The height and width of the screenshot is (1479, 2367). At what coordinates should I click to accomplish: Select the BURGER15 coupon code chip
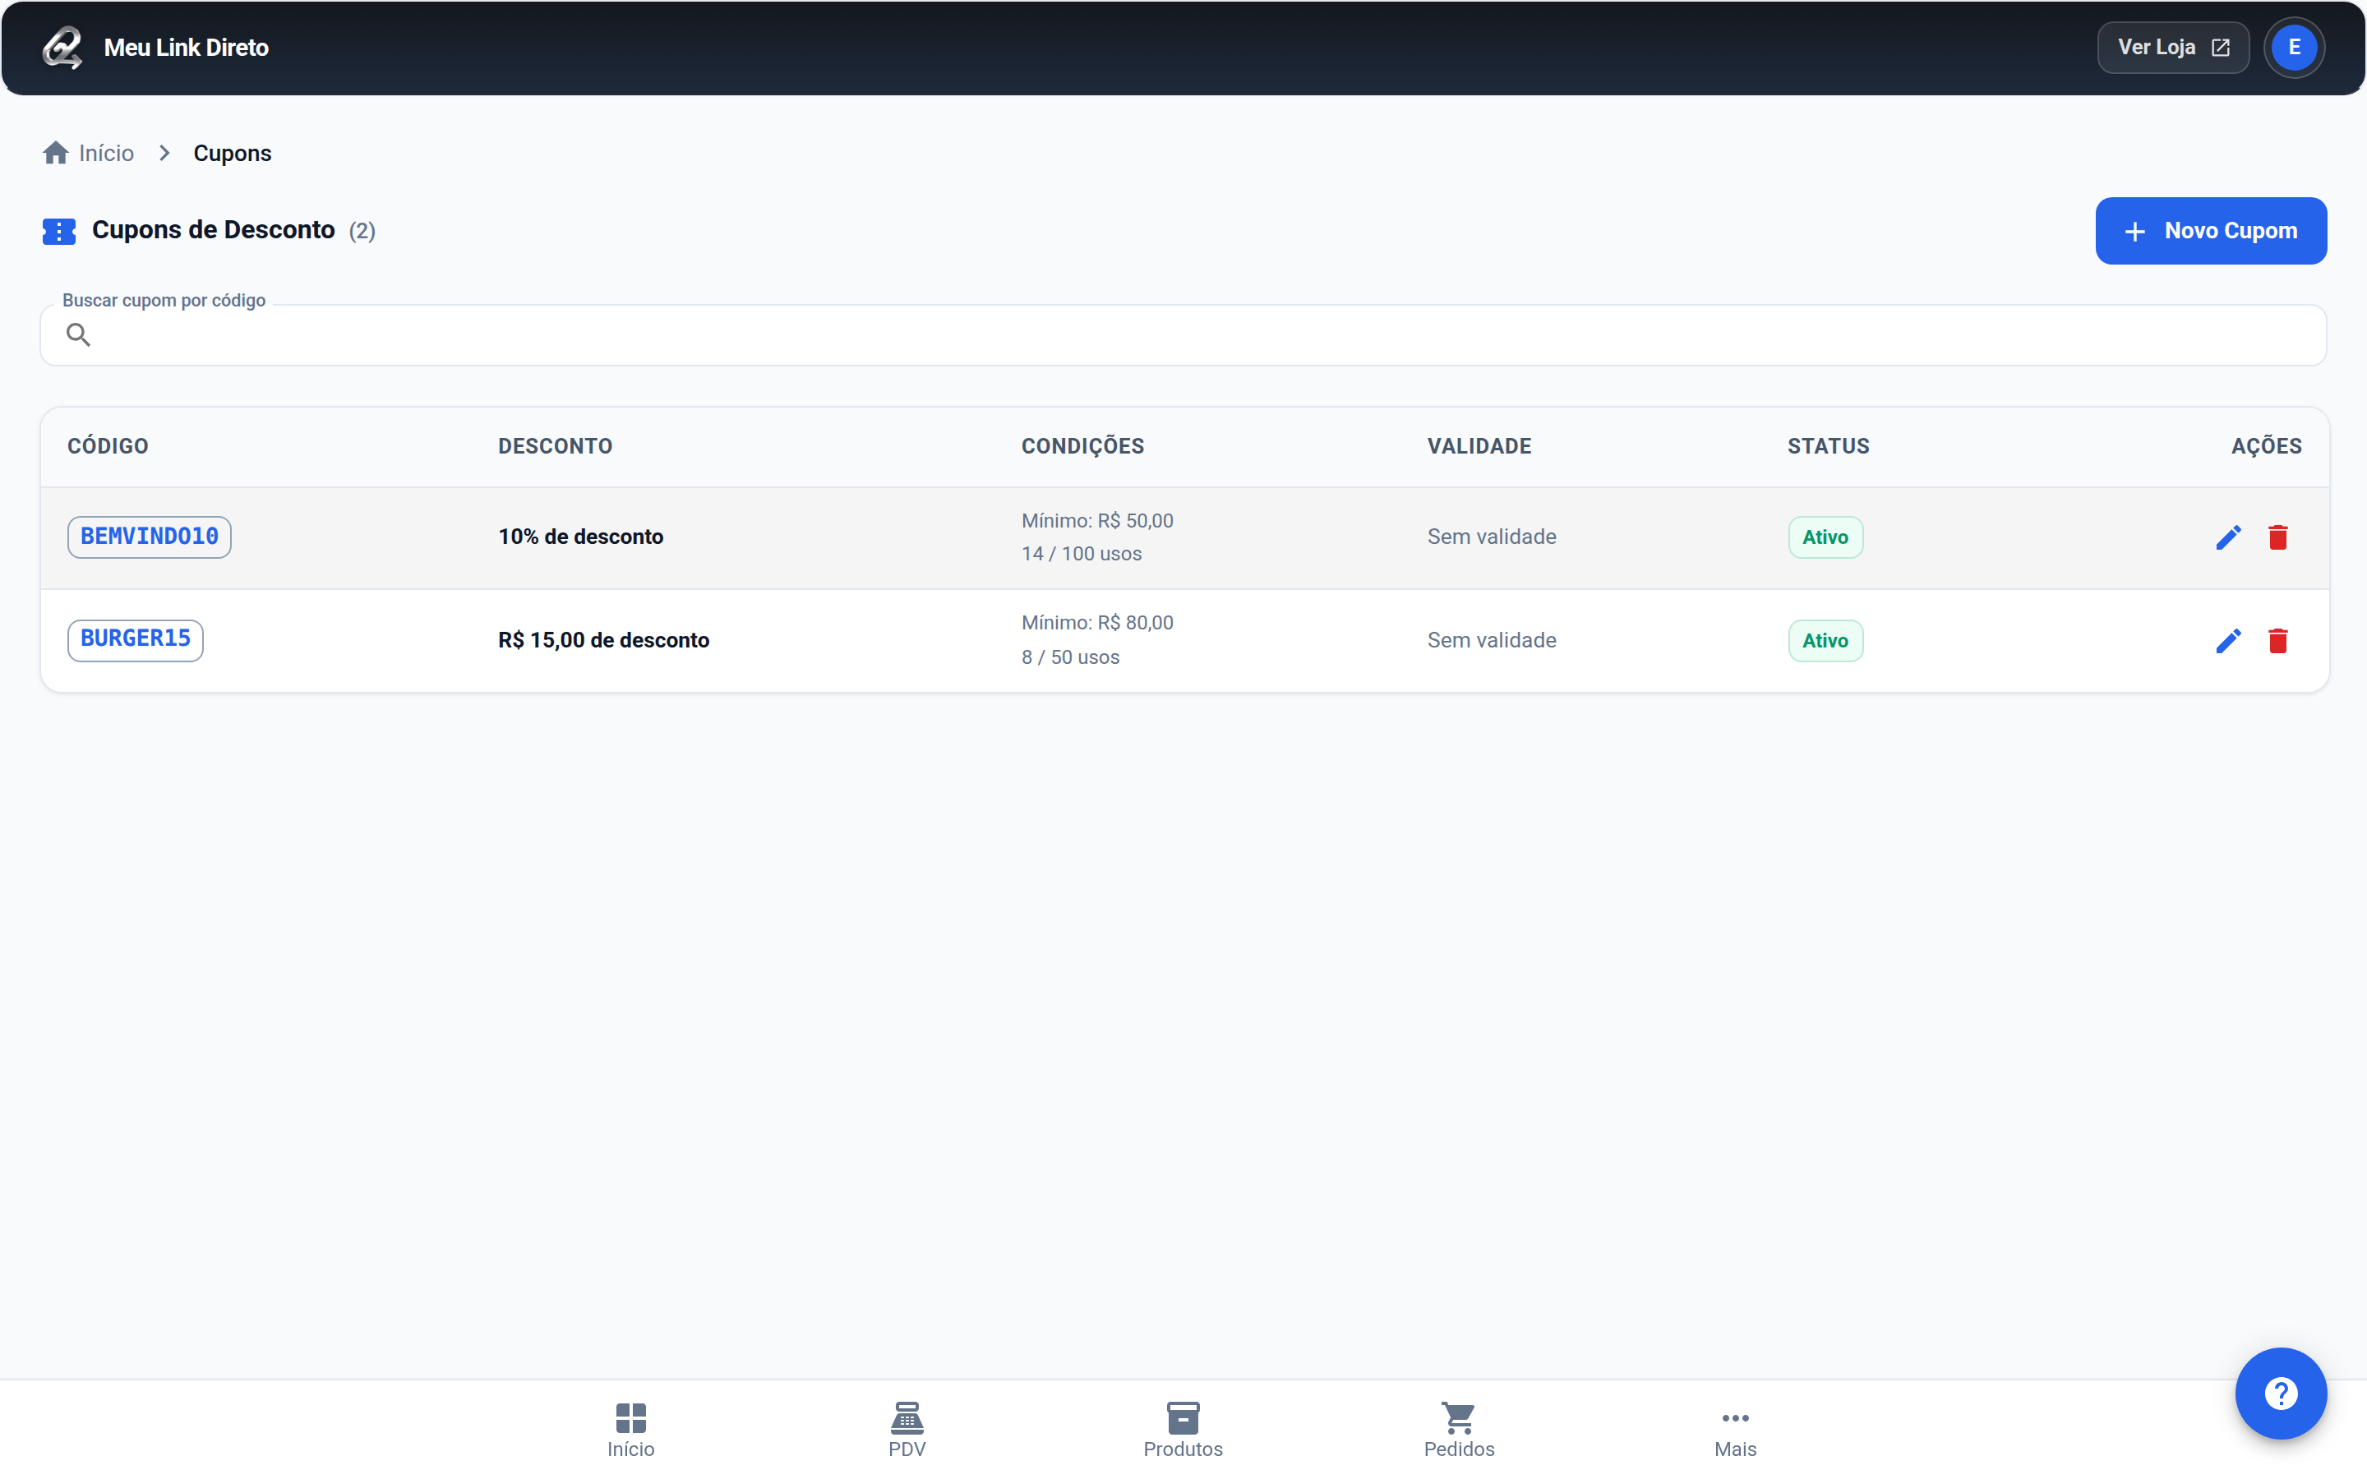click(x=135, y=640)
